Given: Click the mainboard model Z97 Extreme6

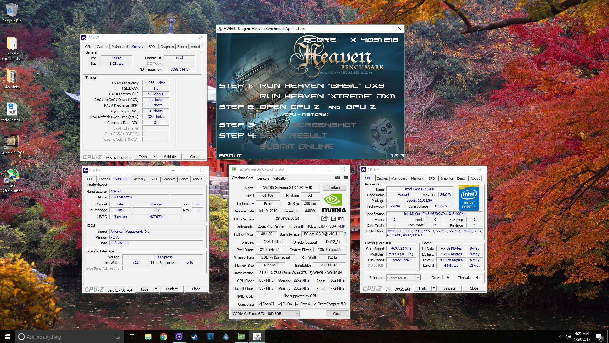Looking at the screenshot, I should (139, 197).
